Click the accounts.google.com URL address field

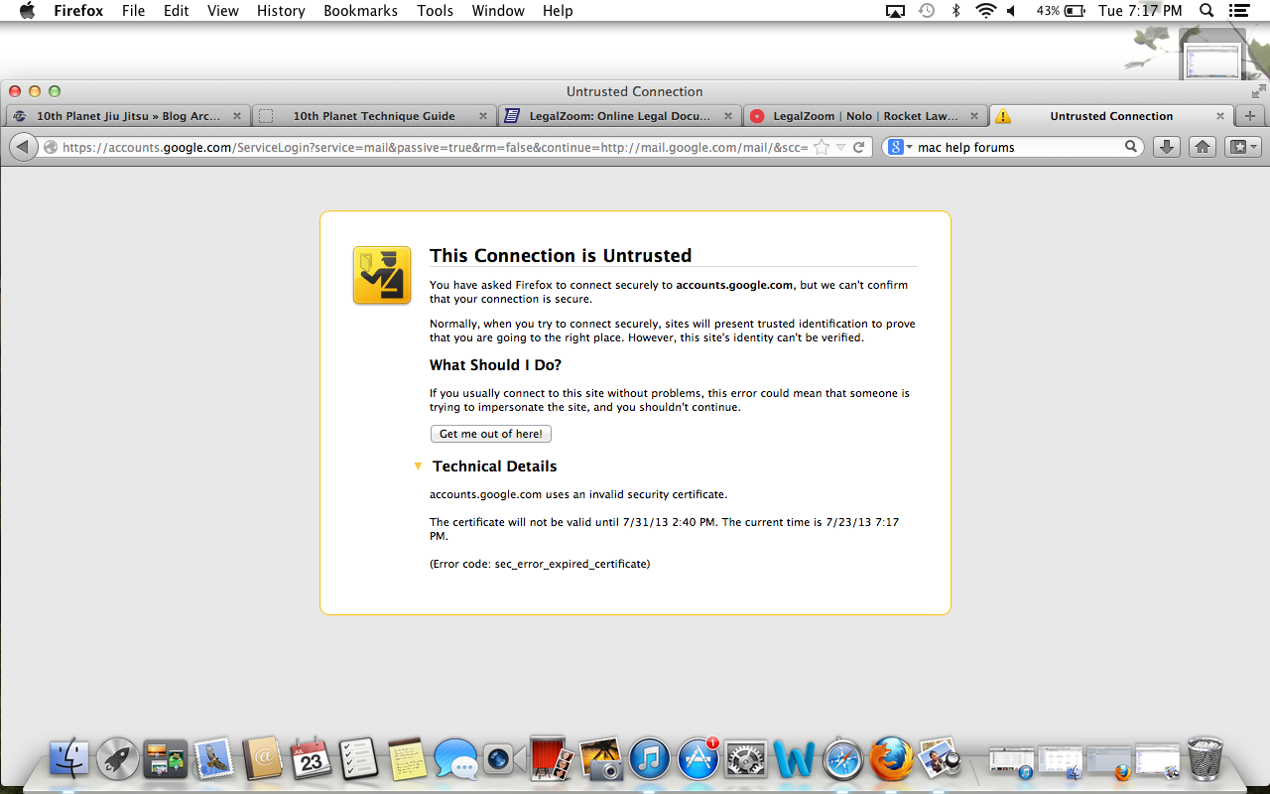pyautogui.click(x=435, y=147)
